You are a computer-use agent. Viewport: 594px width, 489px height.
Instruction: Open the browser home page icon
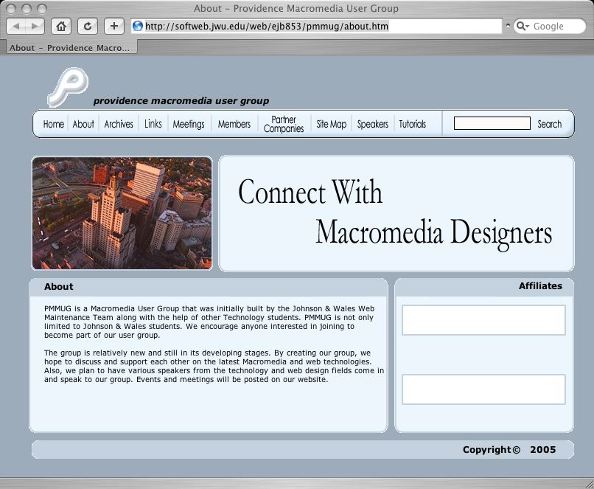(61, 26)
